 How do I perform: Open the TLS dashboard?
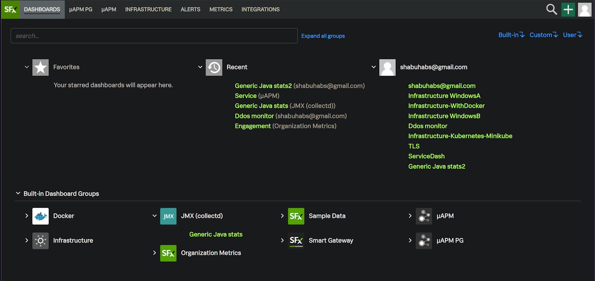tap(414, 146)
